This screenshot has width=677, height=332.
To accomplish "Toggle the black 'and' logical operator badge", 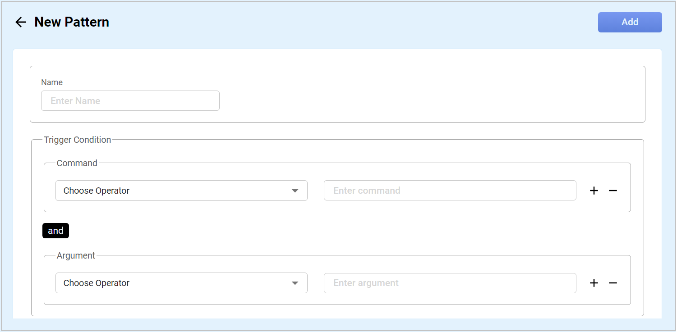I will pyautogui.click(x=55, y=231).
